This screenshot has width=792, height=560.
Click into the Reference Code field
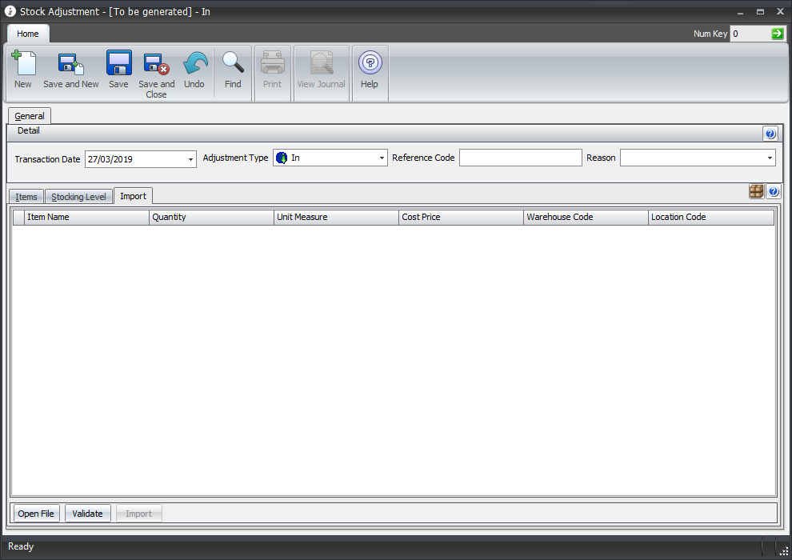click(x=520, y=158)
